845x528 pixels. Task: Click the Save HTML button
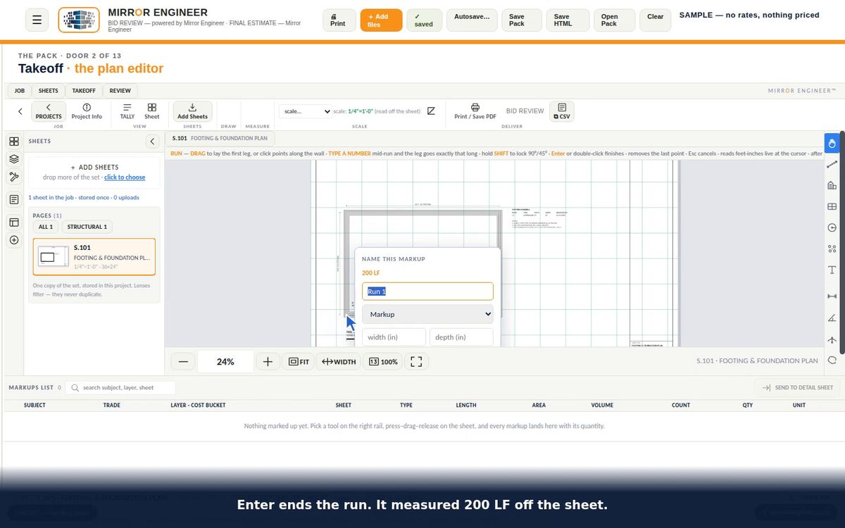(567, 20)
